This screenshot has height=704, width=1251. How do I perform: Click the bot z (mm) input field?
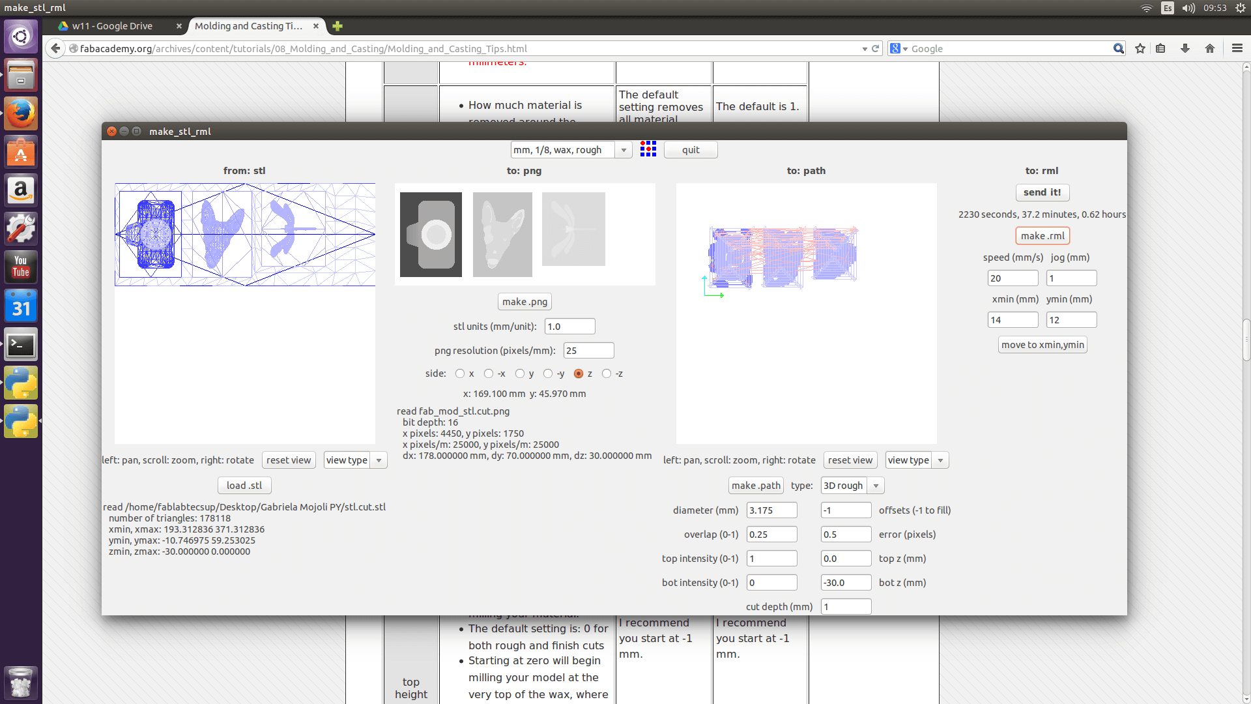[846, 583]
